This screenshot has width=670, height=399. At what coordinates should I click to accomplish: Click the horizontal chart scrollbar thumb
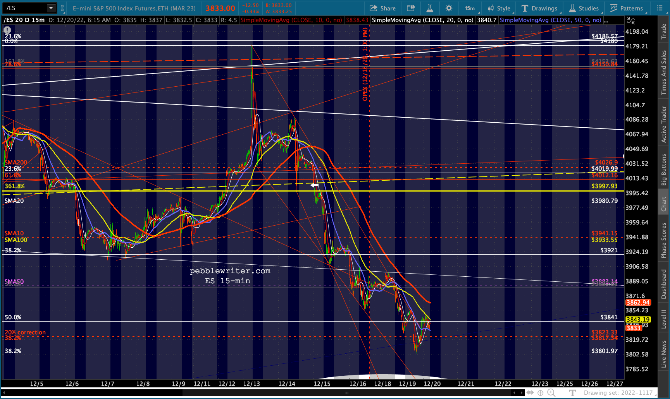click(347, 393)
